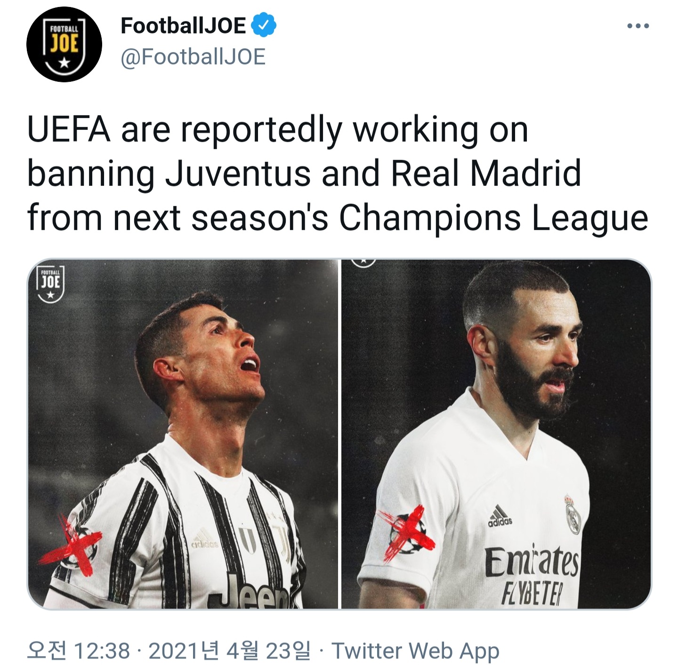Open the right photo with white Real Madrid jersey
Screen dimensions: 678x665
[496, 433]
